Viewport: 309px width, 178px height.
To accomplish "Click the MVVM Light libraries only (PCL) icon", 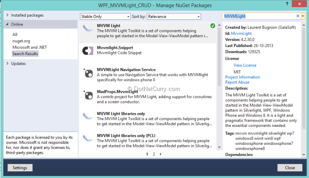I will pyautogui.click(x=87, y=139).
